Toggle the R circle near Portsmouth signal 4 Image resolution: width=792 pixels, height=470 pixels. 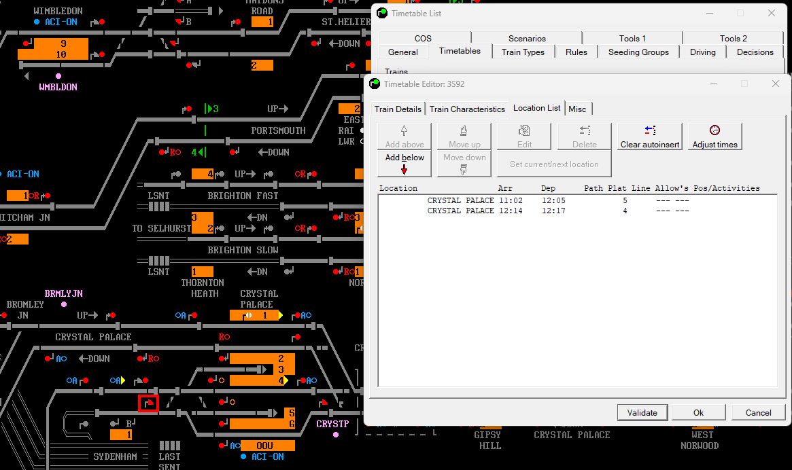175,152
